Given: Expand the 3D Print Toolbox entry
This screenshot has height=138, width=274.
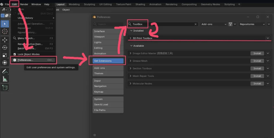Looking at the screenshot, I should point(130,38).
